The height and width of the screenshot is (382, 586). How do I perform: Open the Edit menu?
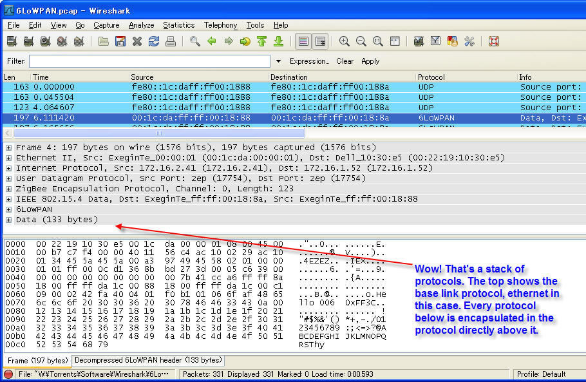click(35, 25)
